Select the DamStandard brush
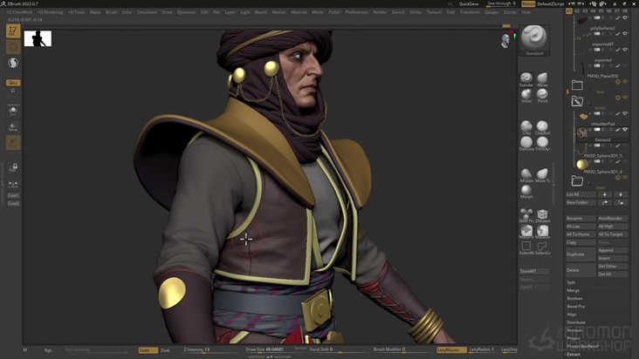Image resolution: width=639 pixels, height=359 pixels. (x=526, y=144)
